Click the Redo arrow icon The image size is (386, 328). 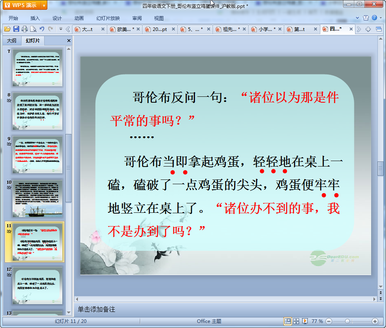[51, 29]
